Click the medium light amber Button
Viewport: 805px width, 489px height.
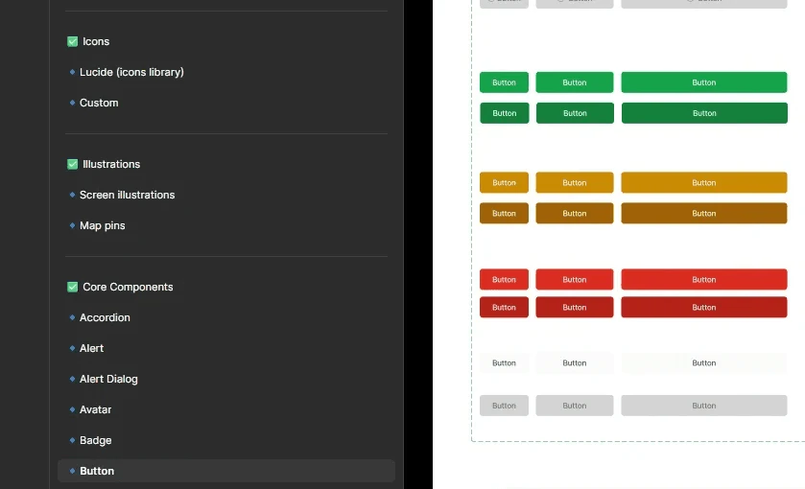[x=575, y=183]
